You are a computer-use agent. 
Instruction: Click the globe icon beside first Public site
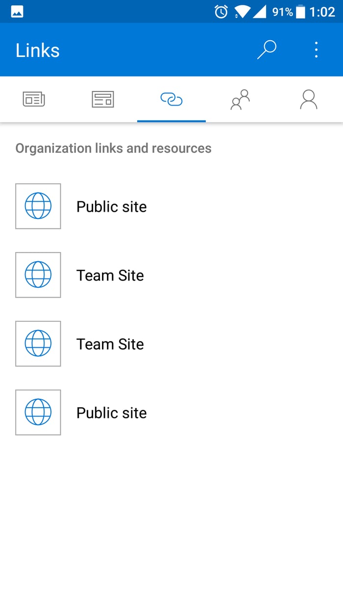click(38, 206)
